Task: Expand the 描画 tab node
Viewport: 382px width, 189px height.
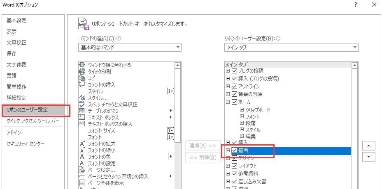Action: [x=228, y=150]
